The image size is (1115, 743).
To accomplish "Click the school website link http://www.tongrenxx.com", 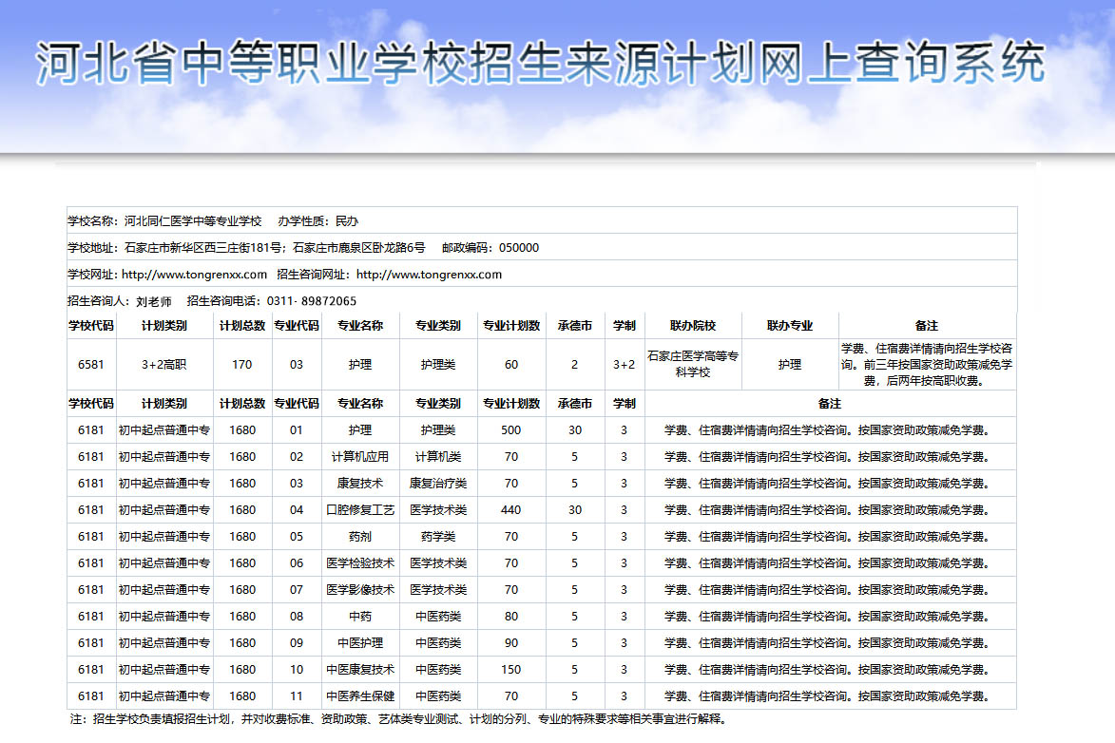I will [x=194, y=275].
